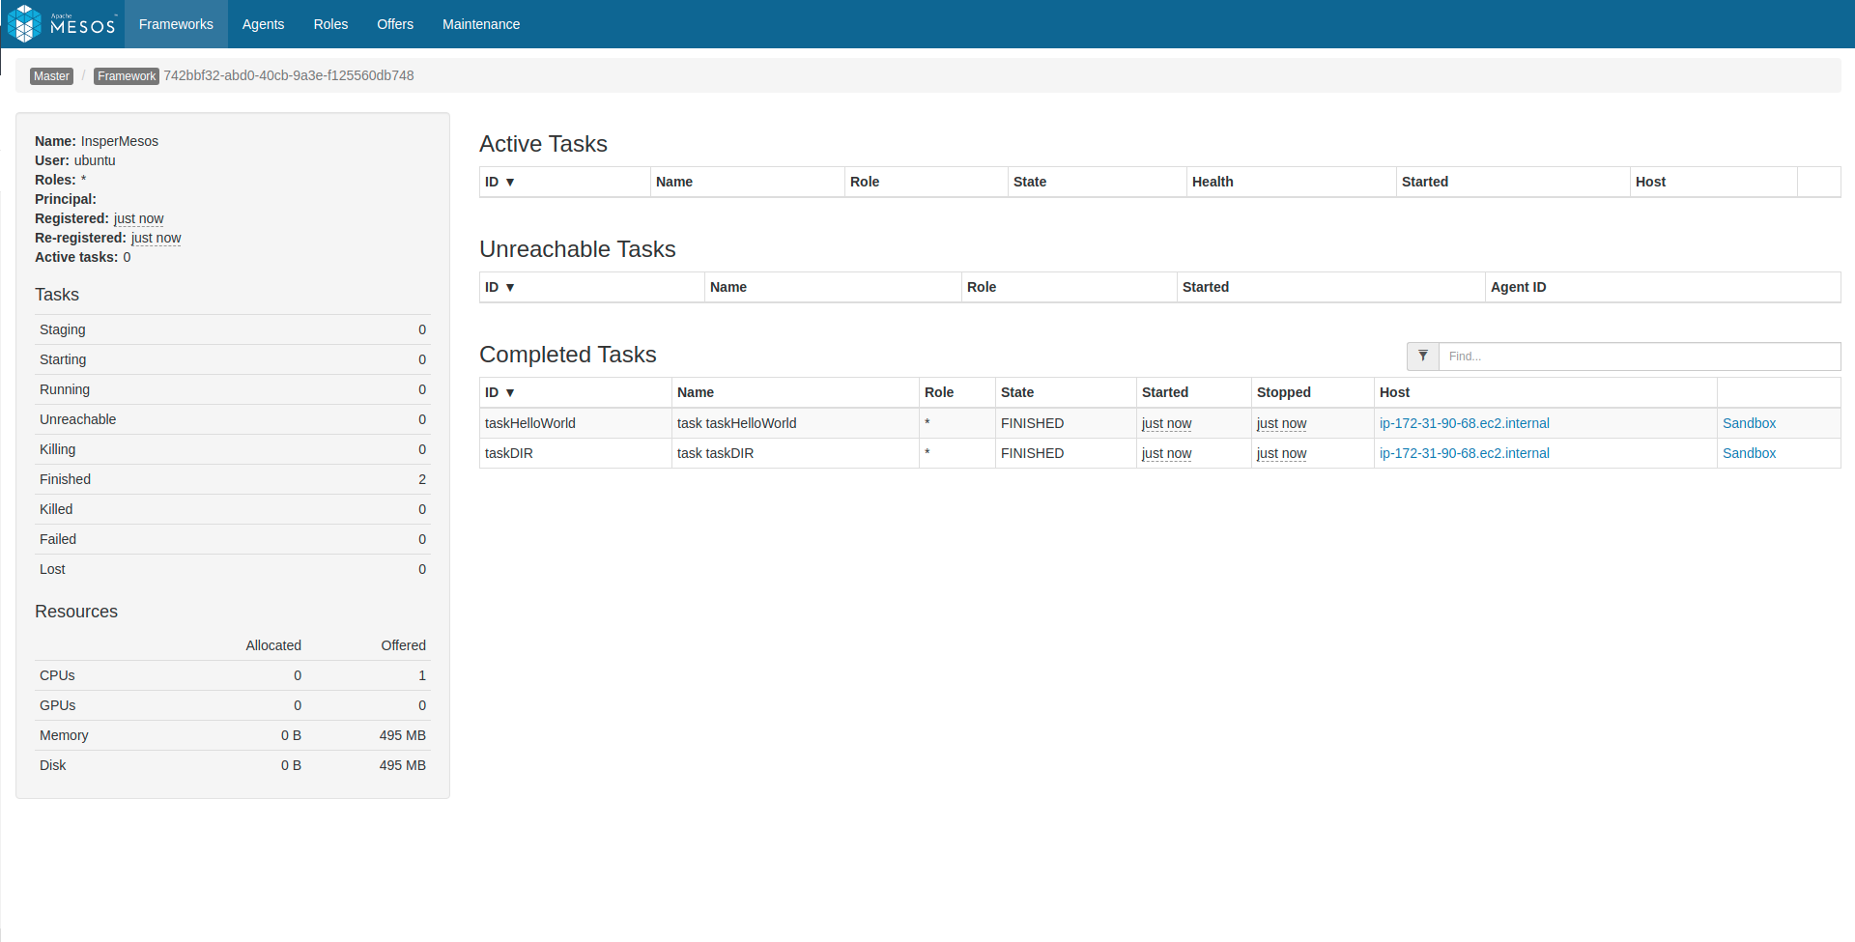Click the Finished row in Tasks summary
Image resolution: width=1855 pixels, height=942 pixels.
tap(233, 479)
